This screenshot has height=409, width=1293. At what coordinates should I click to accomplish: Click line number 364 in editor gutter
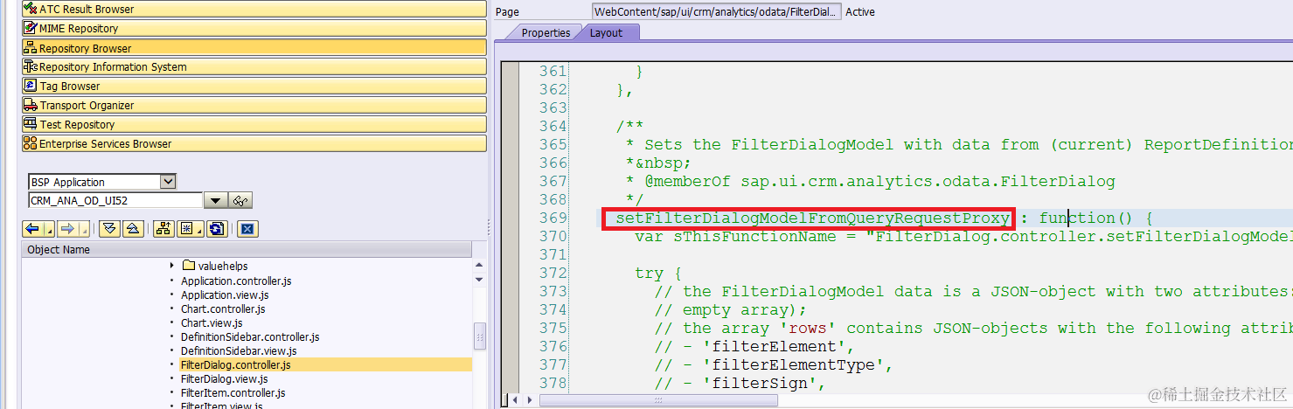553,126
